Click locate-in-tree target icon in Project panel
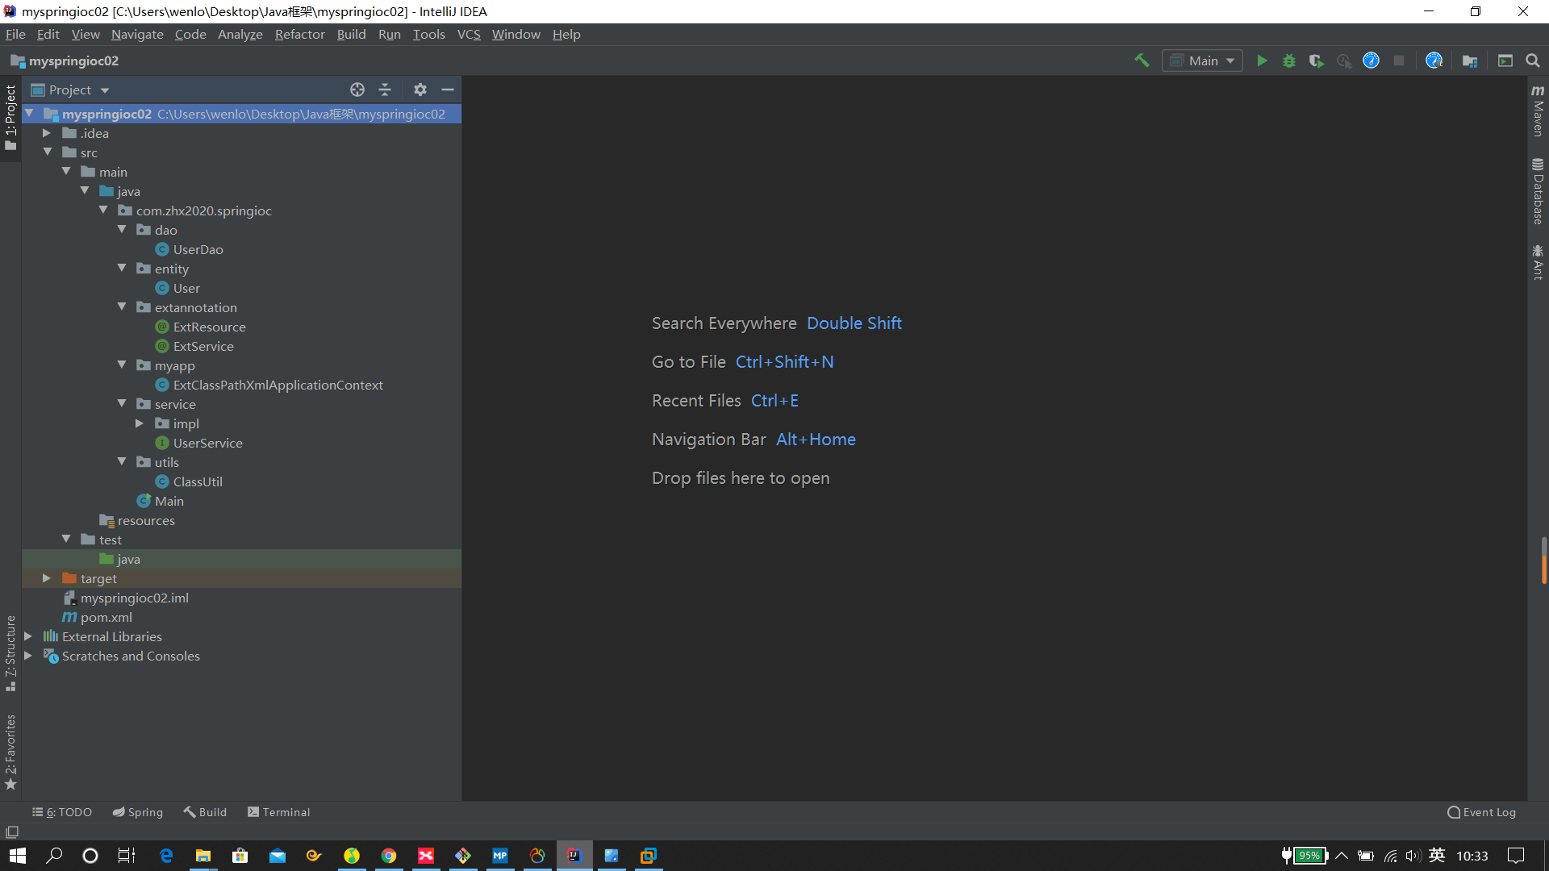 [x=357, y=90]
